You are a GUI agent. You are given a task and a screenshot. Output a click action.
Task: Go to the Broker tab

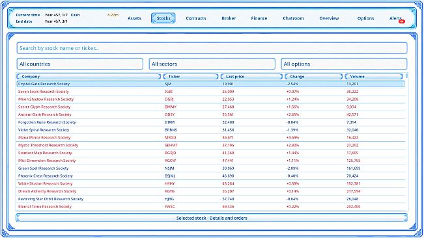(x=229, y=18)
